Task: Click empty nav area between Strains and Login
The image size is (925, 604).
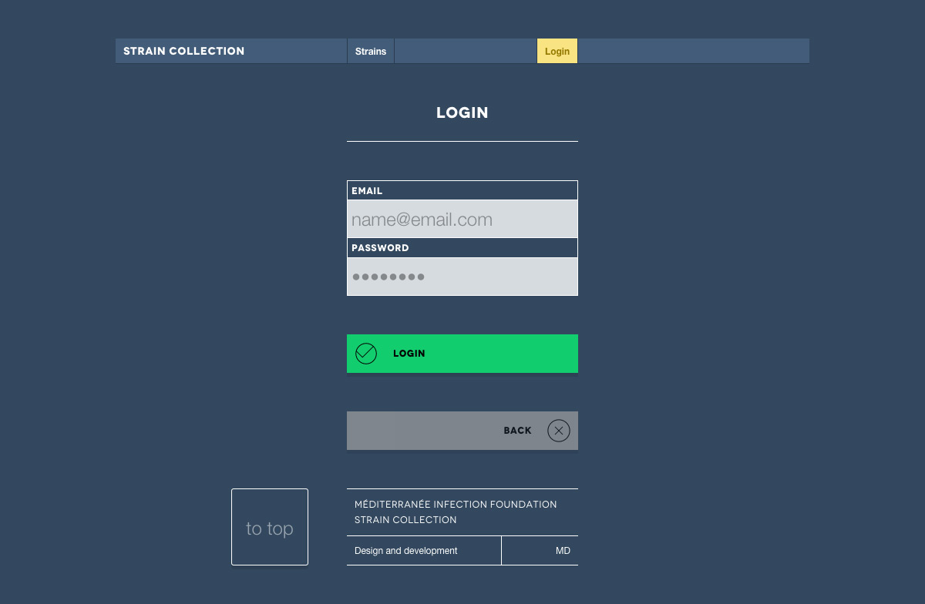Action: (466, 52)
